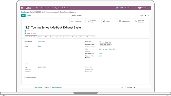
Task: Click the Products breadcrumb link
Action: tap(24, 12)
